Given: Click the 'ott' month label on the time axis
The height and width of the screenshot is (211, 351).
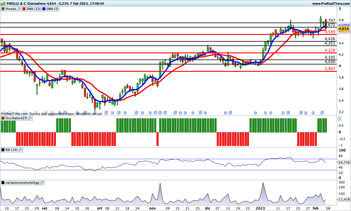Looking at the screenshot, I should coord(100,208).
